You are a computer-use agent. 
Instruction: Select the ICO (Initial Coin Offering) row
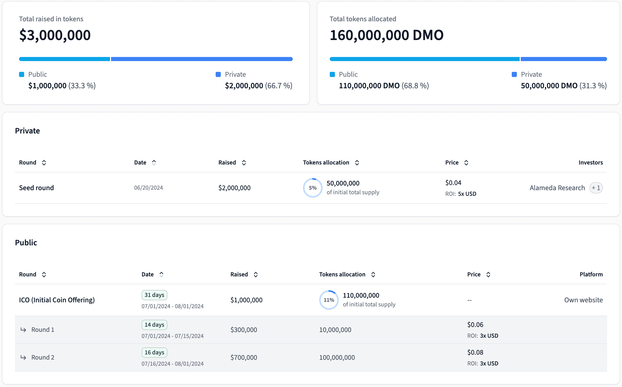(57, 300)
